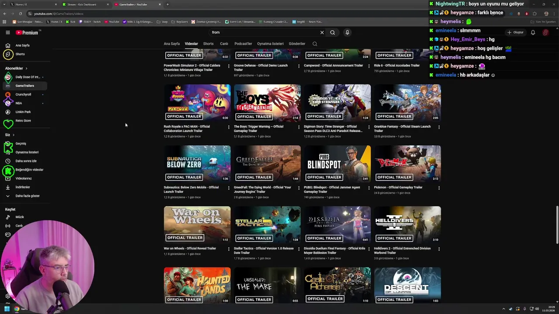This screenshot has height=314, width=559.
Task: Switch to Stream - Kick Dashboard tab
Action: pos(85,4)
